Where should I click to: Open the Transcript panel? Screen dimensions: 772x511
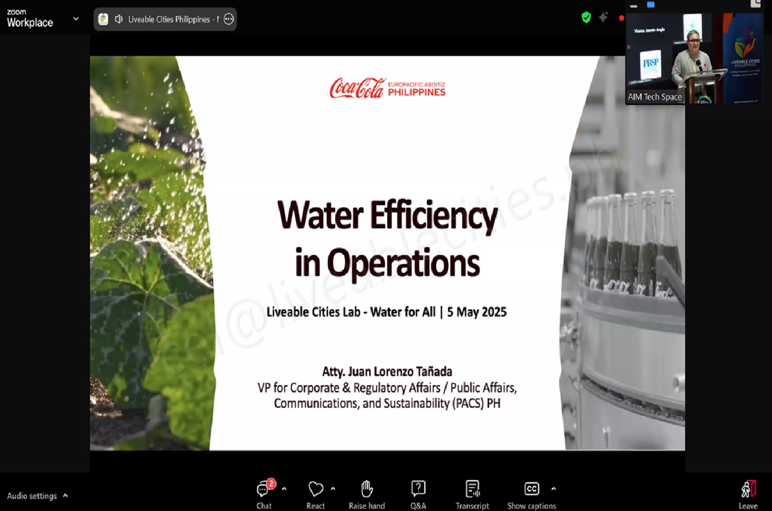tap(472, 495)
